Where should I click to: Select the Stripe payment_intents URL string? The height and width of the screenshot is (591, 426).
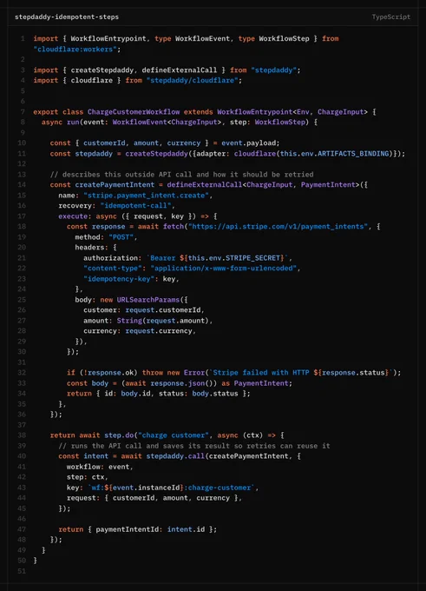click(x=278, y=227)
